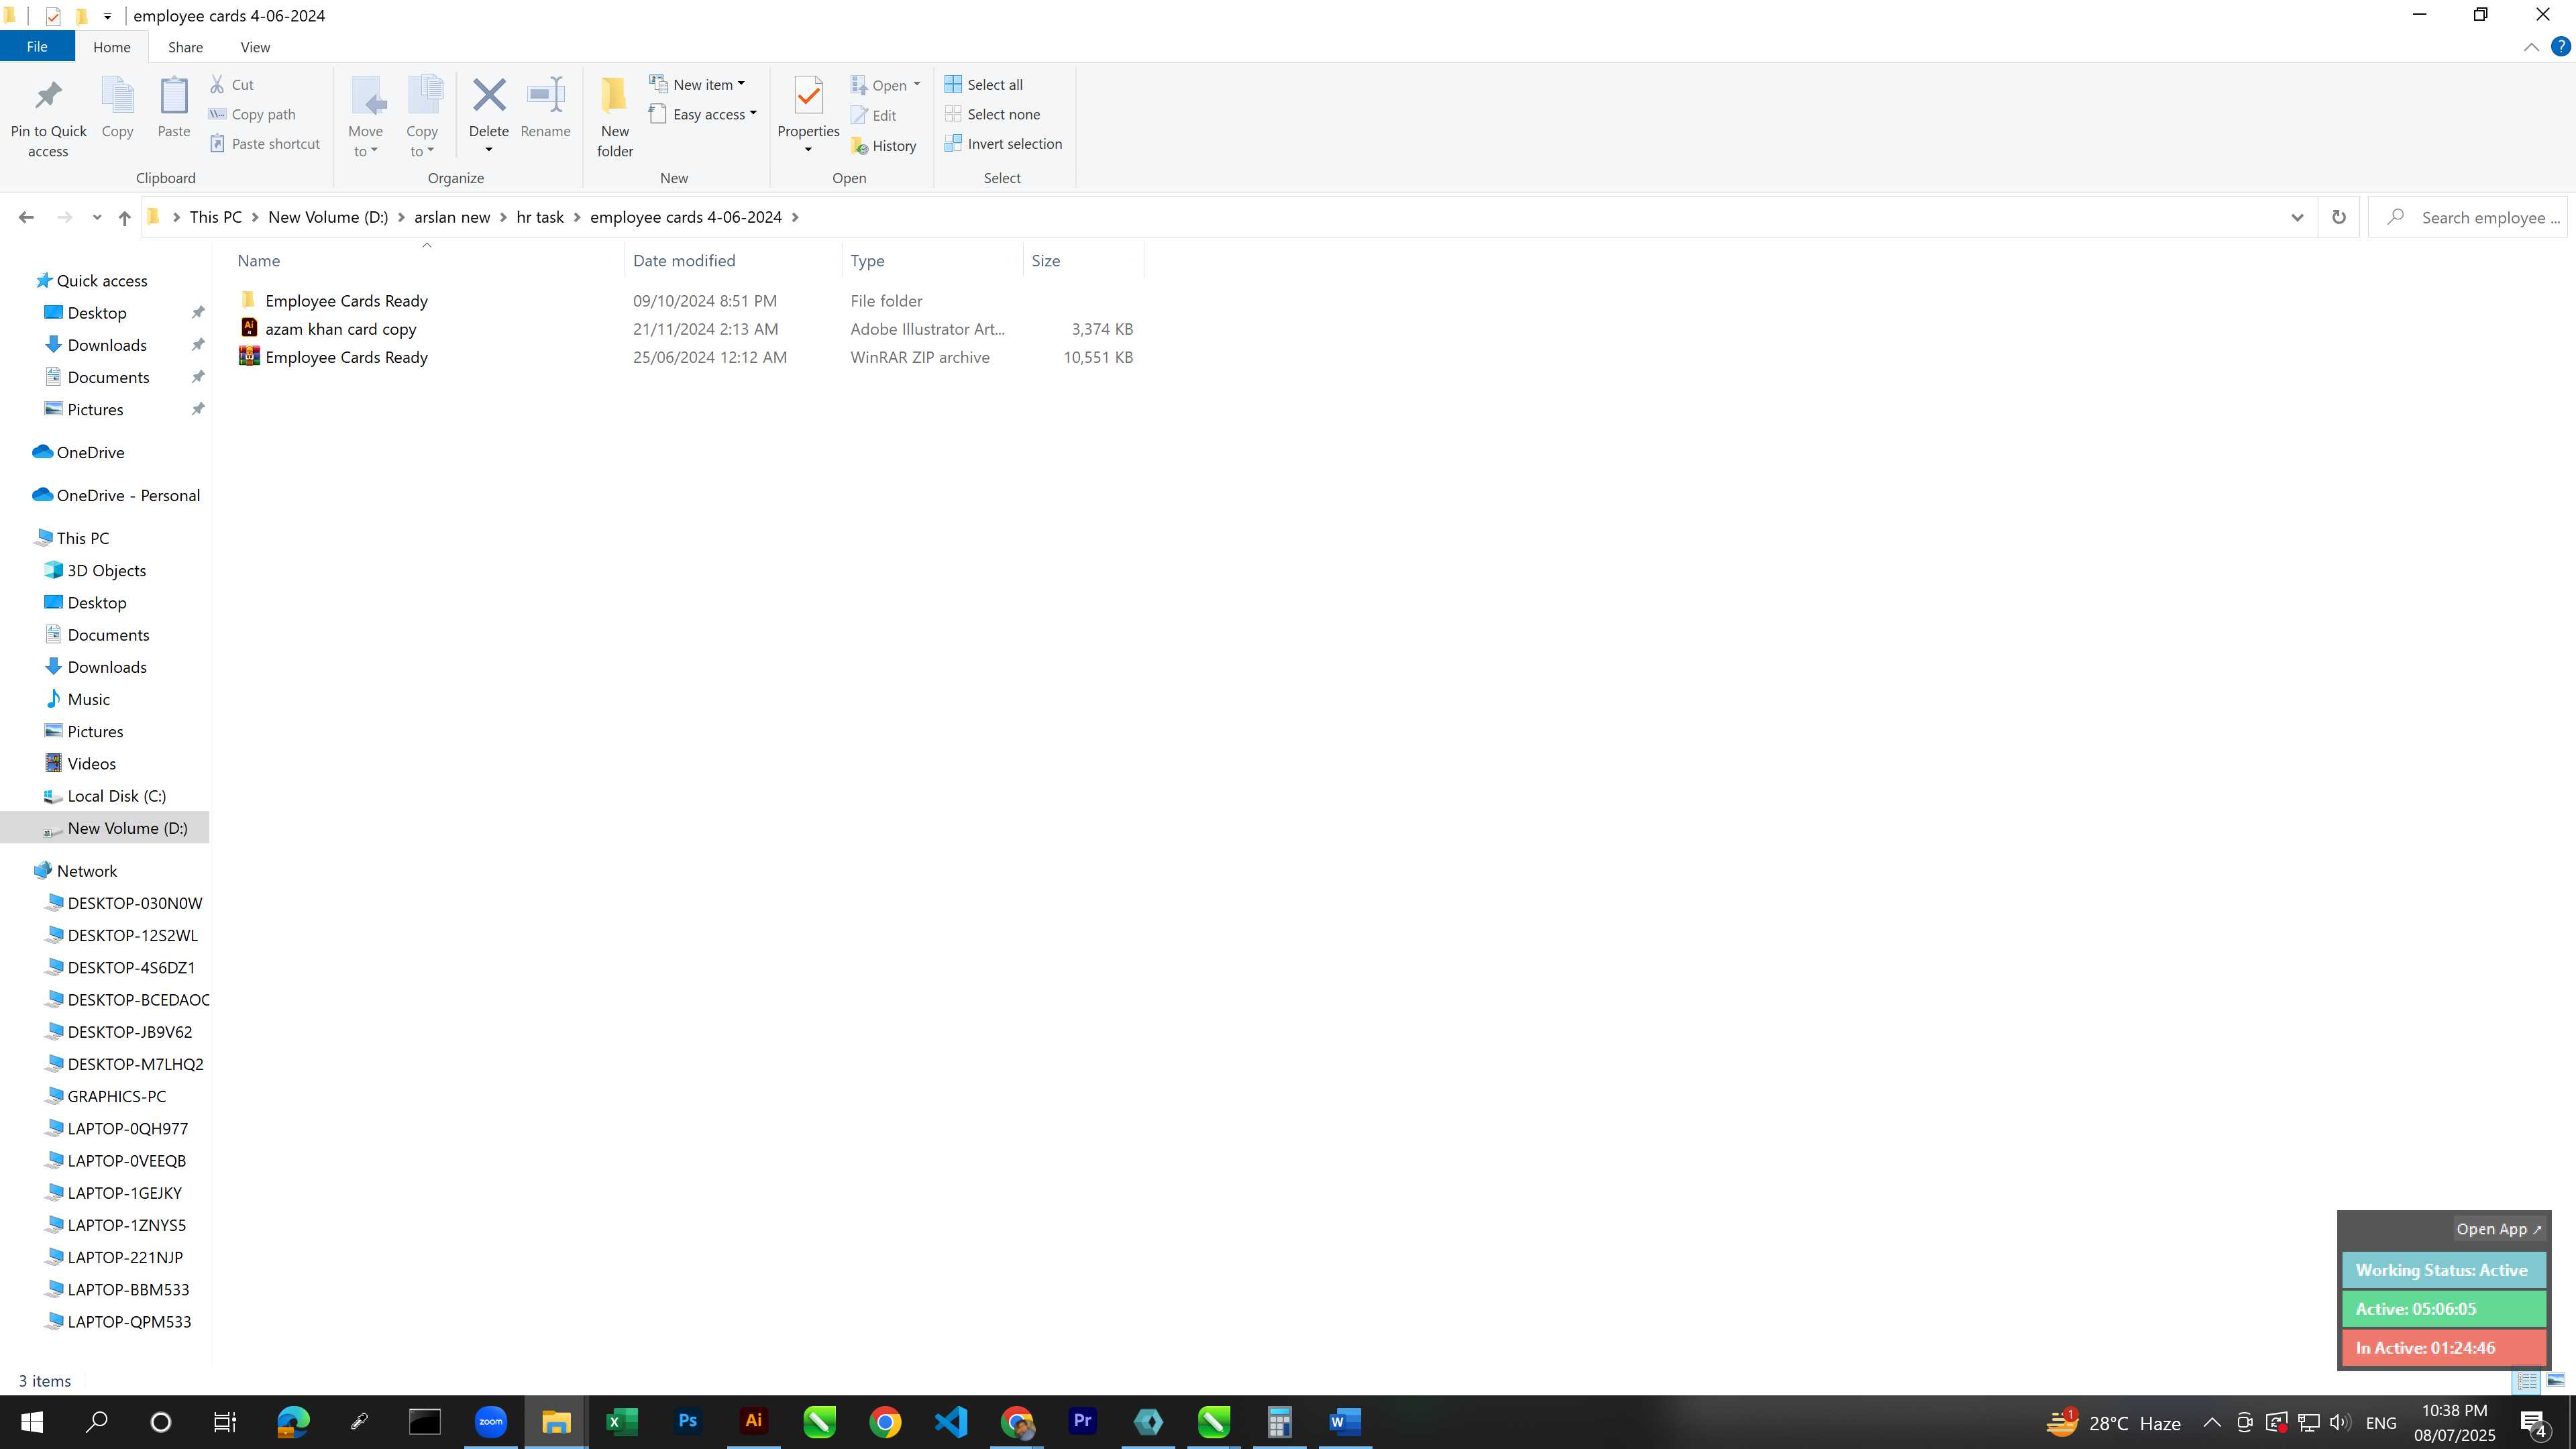The height and width of the screenshot is (1449, 2576).
Task: Open file History from ribbon
Action: pyautogui.click(x=884, y=146)
